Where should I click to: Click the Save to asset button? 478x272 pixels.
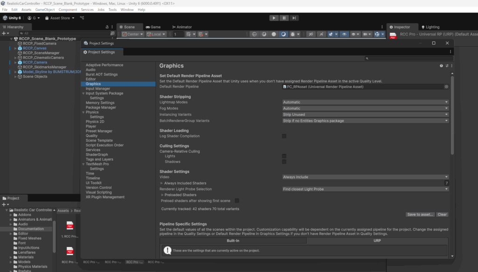pyautogui.click(x=420, y=215)
